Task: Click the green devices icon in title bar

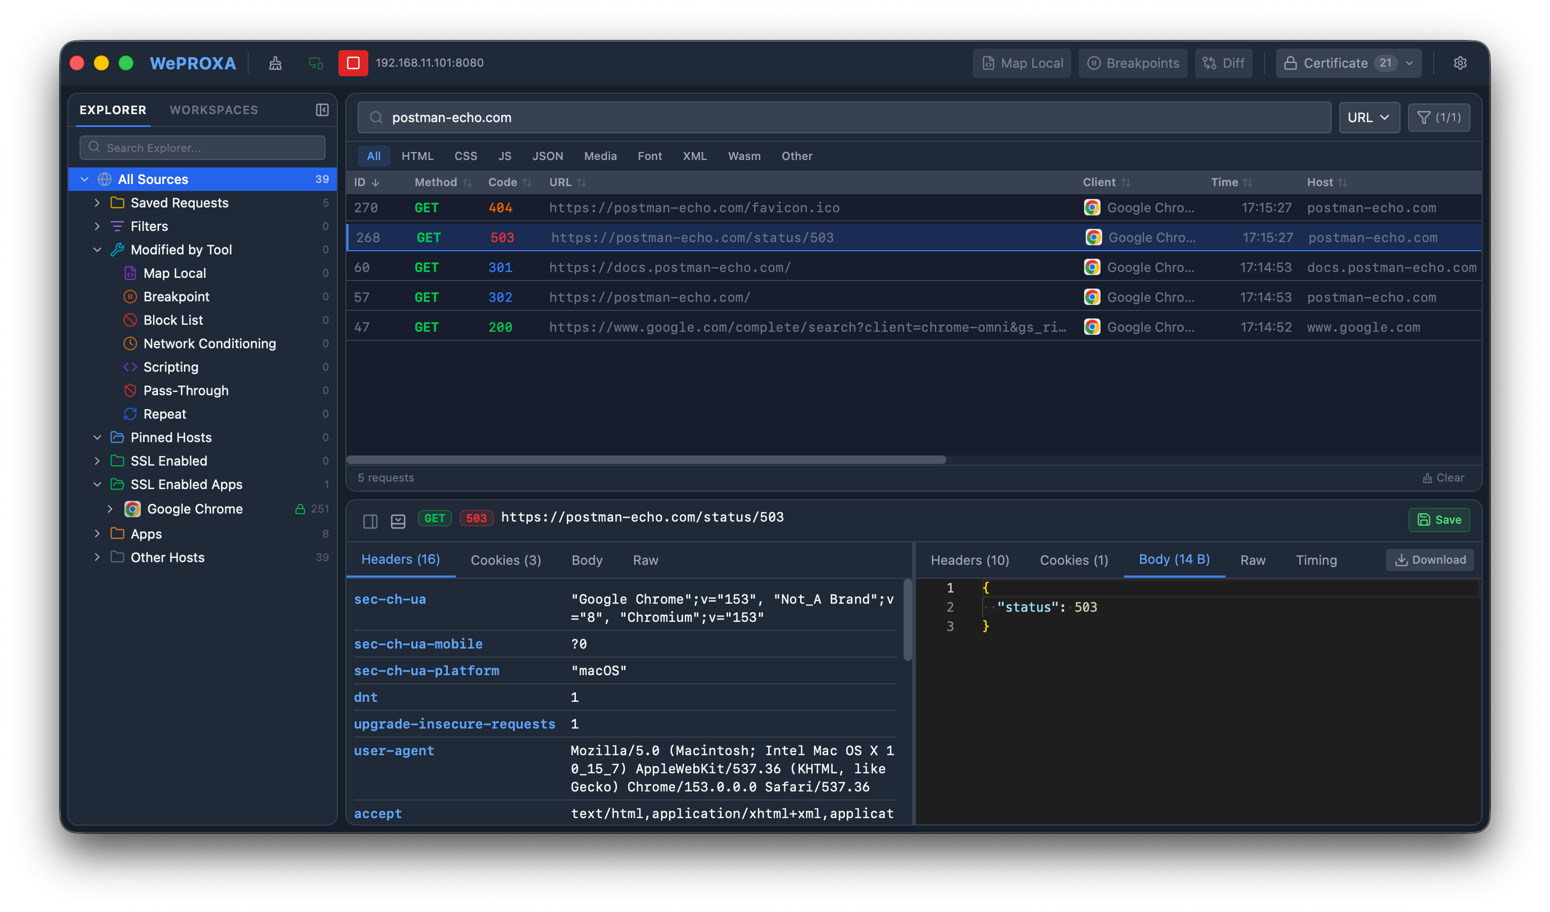Action: [315, 63]
